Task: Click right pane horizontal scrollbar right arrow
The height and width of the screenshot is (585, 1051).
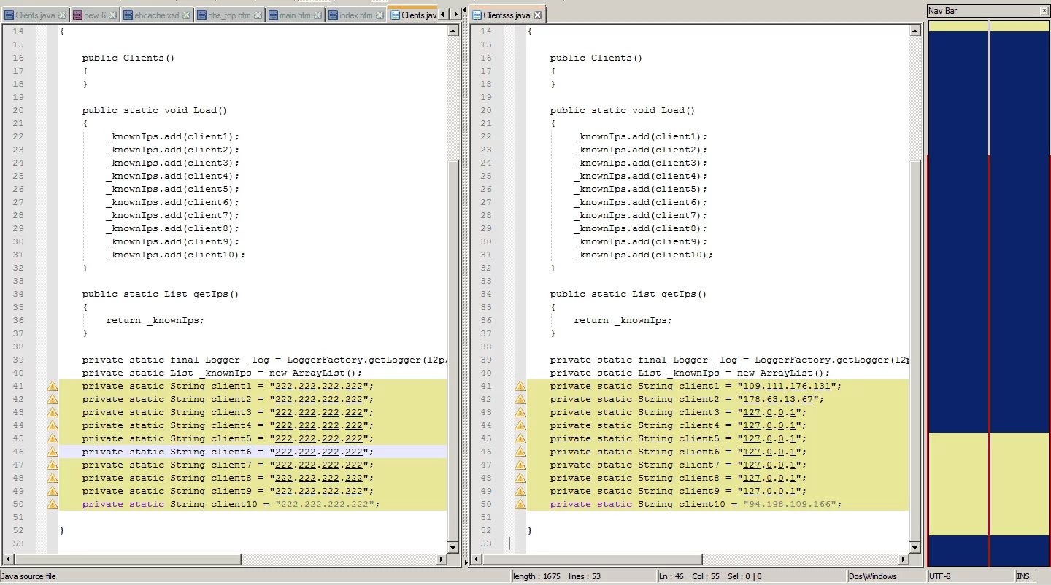Action: click(x=904, y=559)
